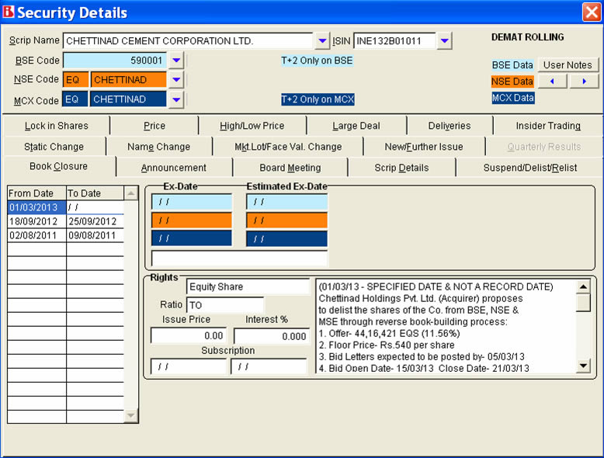Image resolution: width=604 pixels, height=458 pixels.
Task: Select the BSE Data label
Action: click(x=512, y=64)
